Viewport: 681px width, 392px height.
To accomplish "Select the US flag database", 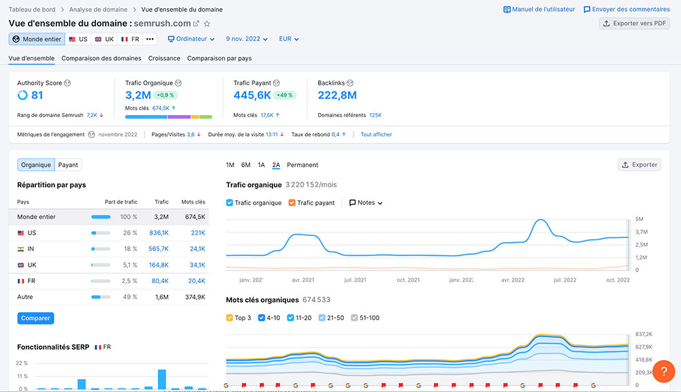I will [x=78, y=39].
